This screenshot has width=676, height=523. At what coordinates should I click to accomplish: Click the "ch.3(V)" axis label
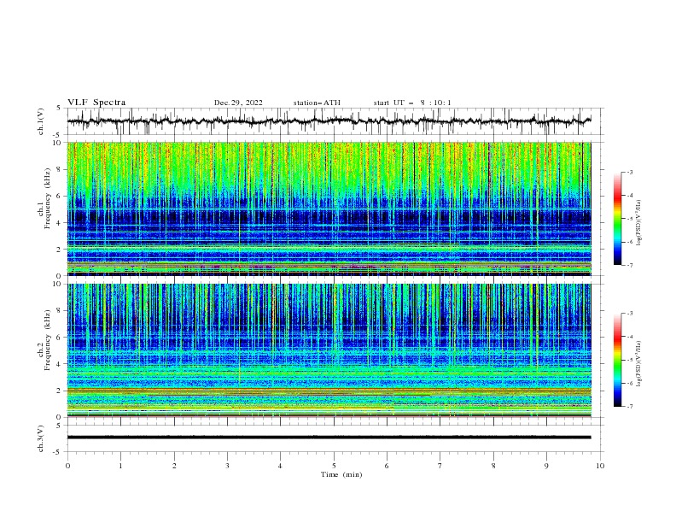coord(41,438)
